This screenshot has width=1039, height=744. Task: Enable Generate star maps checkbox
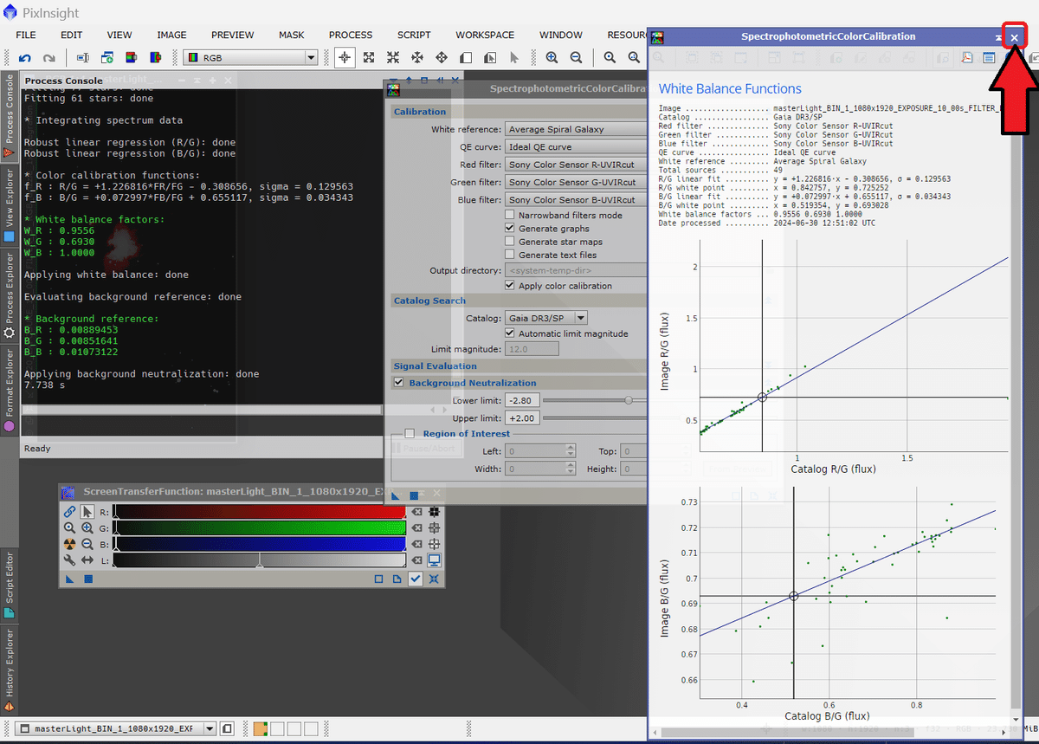(511, 242)
